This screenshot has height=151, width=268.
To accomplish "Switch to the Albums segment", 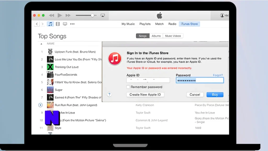I will click(x=156, y=36).
